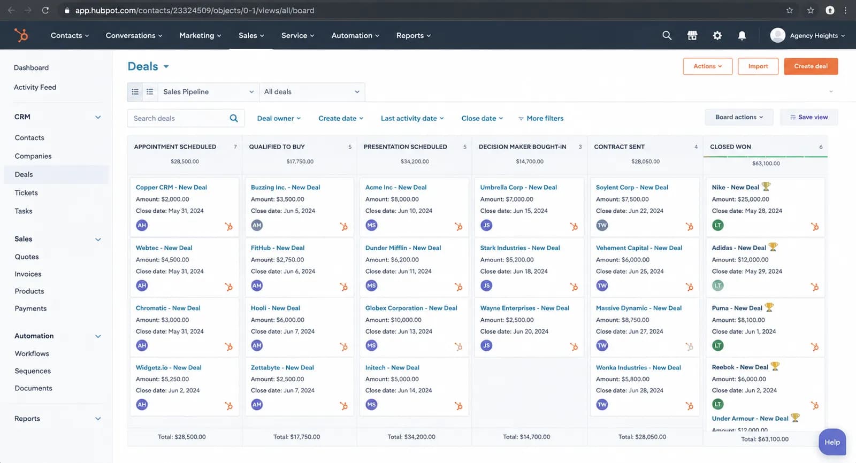Open the All deals view dropdown
Screen dimensions: 856x463
coord(312,92)
